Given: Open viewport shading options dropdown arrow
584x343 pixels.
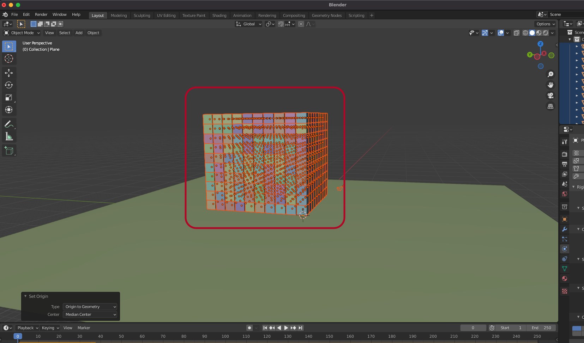Looking at the screenshot, I should 553,33.
